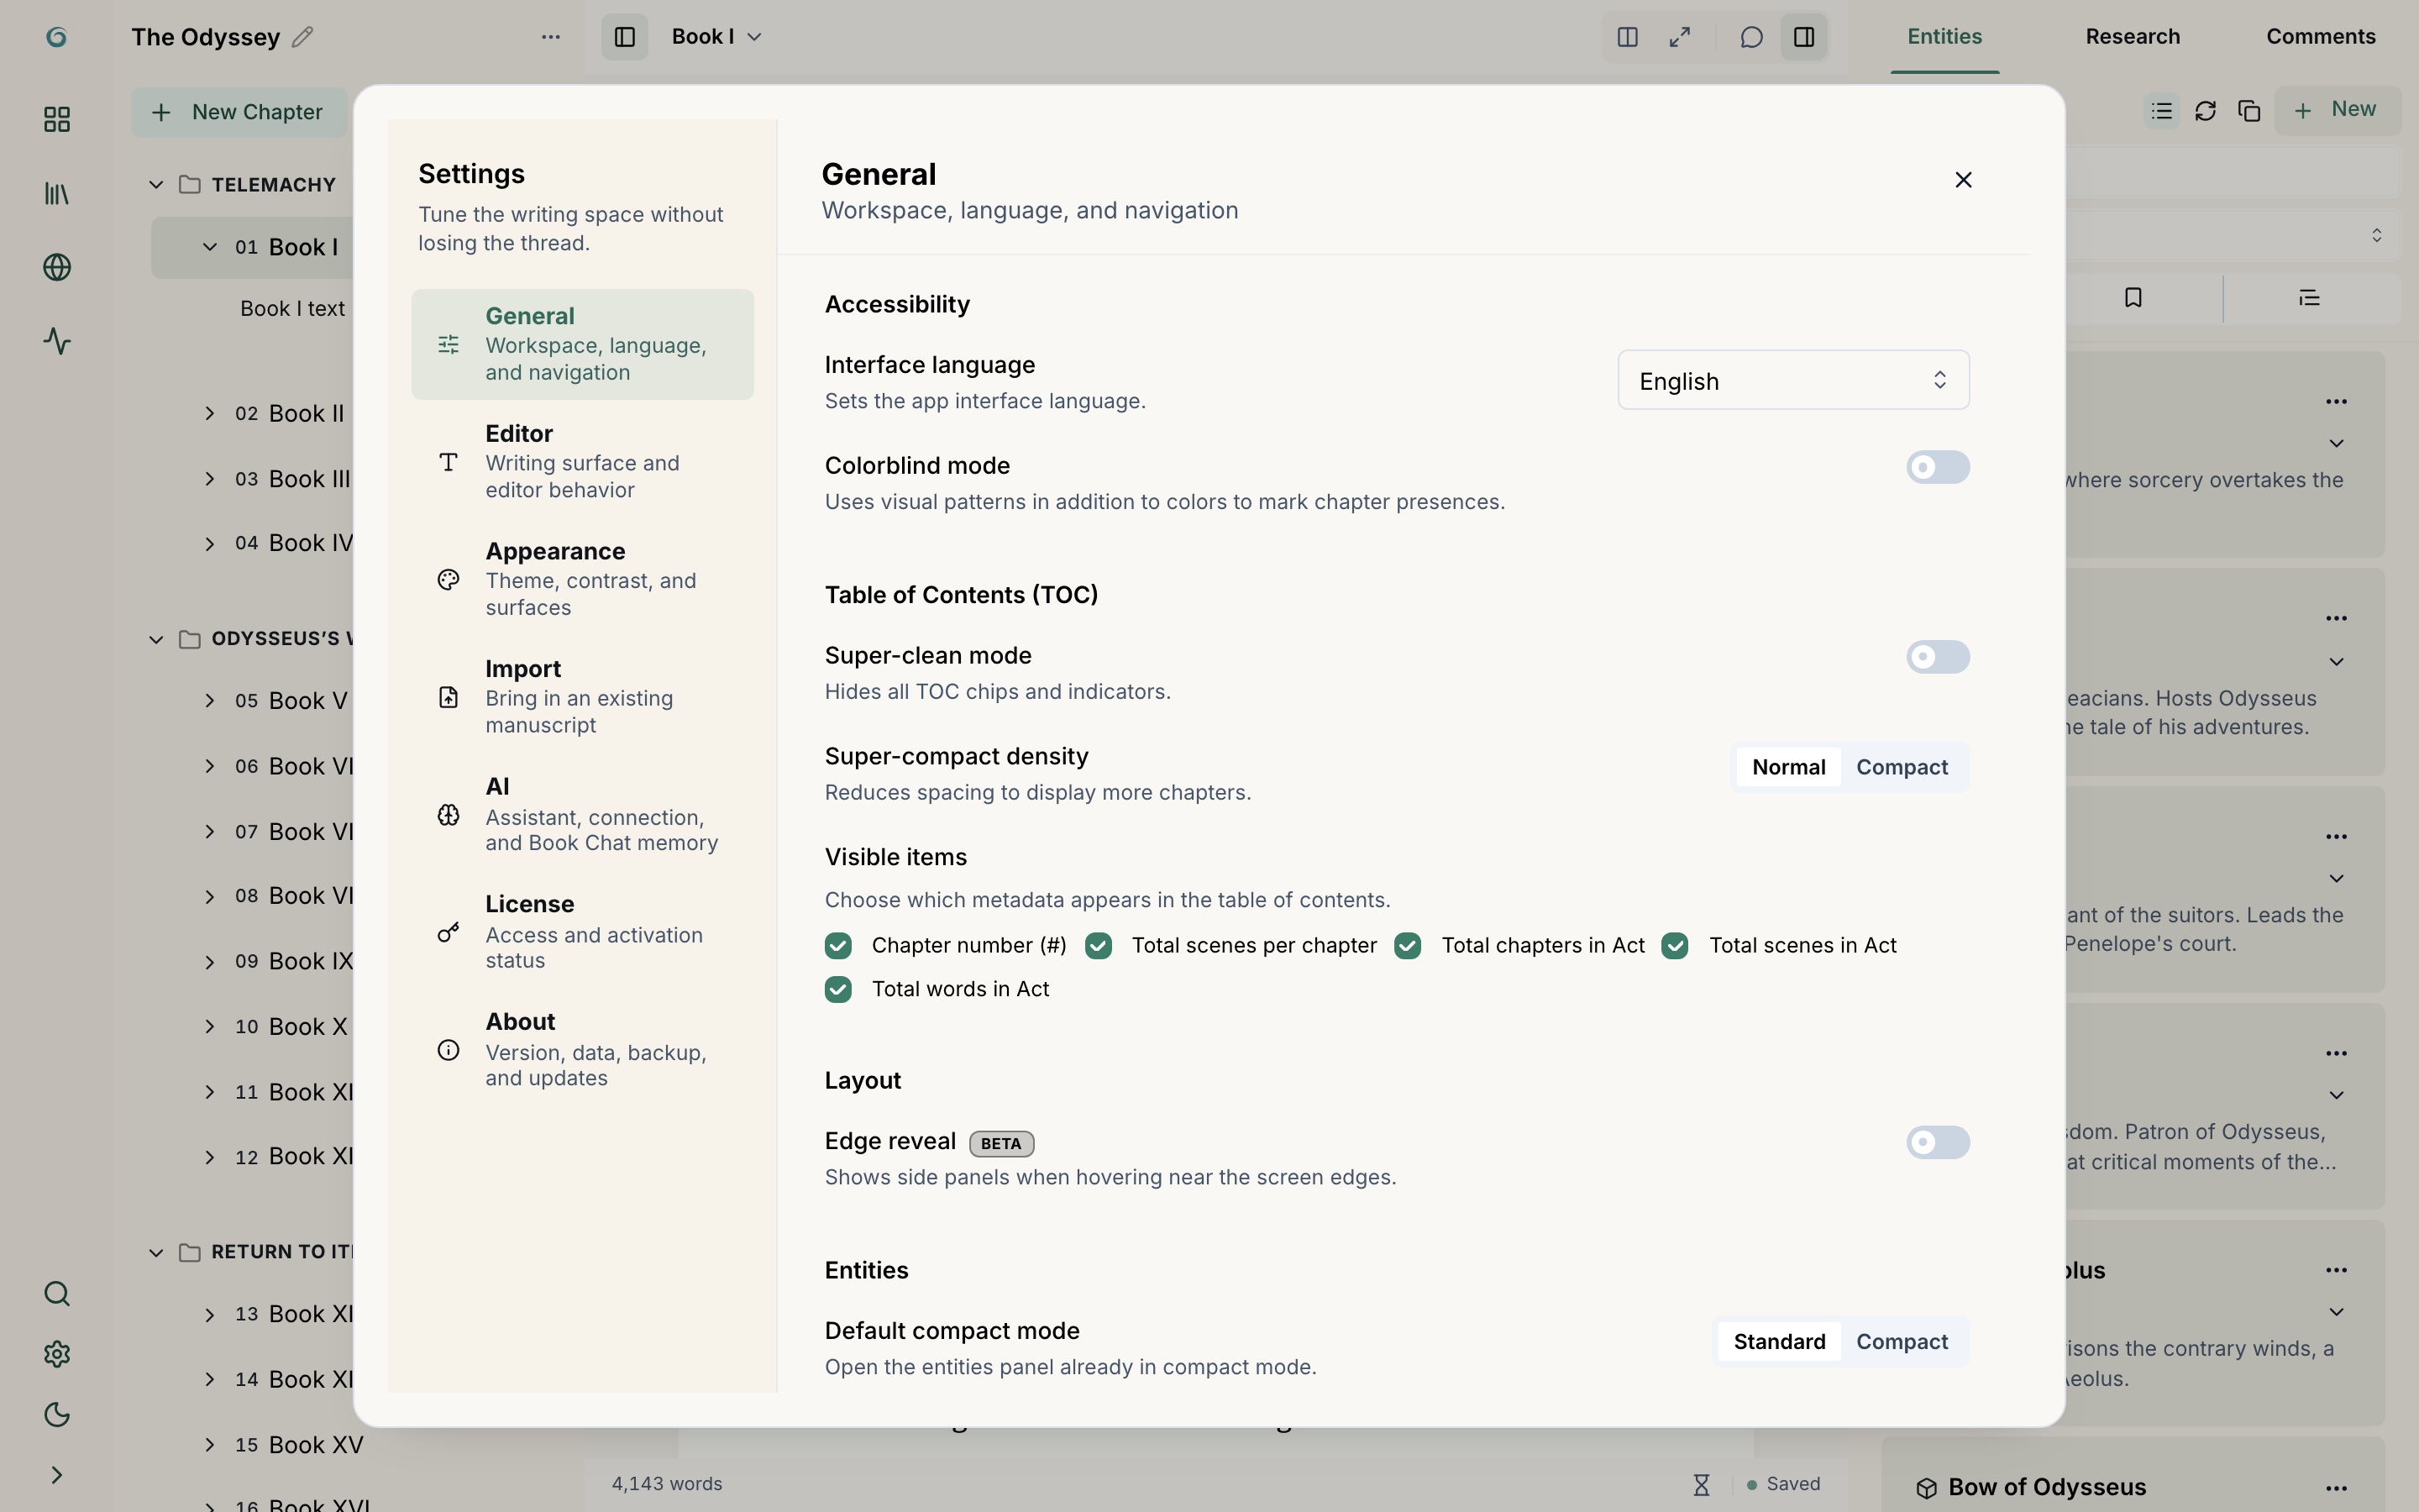The height and width of the screenshot is (1512, 2419).
Task: Set TOC density to Compact
Action: click(x=1902, y=767)
